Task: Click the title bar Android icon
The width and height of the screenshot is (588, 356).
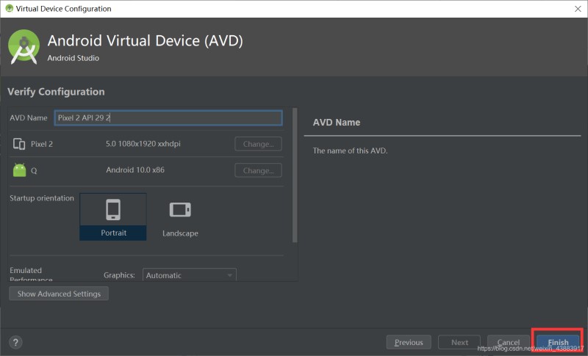Action: (8, 9)
